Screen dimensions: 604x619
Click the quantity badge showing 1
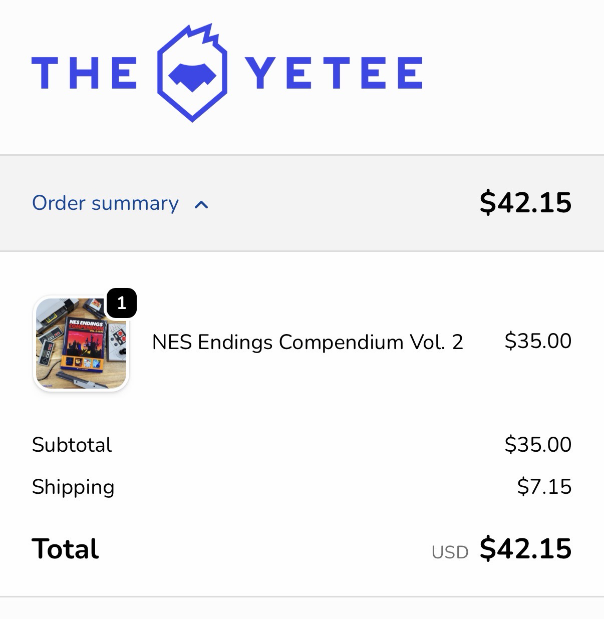click(121, 303)
